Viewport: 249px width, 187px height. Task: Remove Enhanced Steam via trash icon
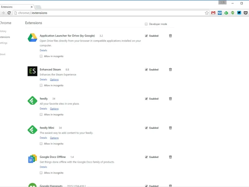pos(170,70)
